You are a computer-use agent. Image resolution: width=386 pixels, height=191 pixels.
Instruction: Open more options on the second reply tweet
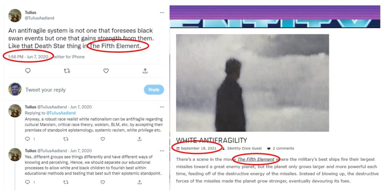click(x=162, y=151)
